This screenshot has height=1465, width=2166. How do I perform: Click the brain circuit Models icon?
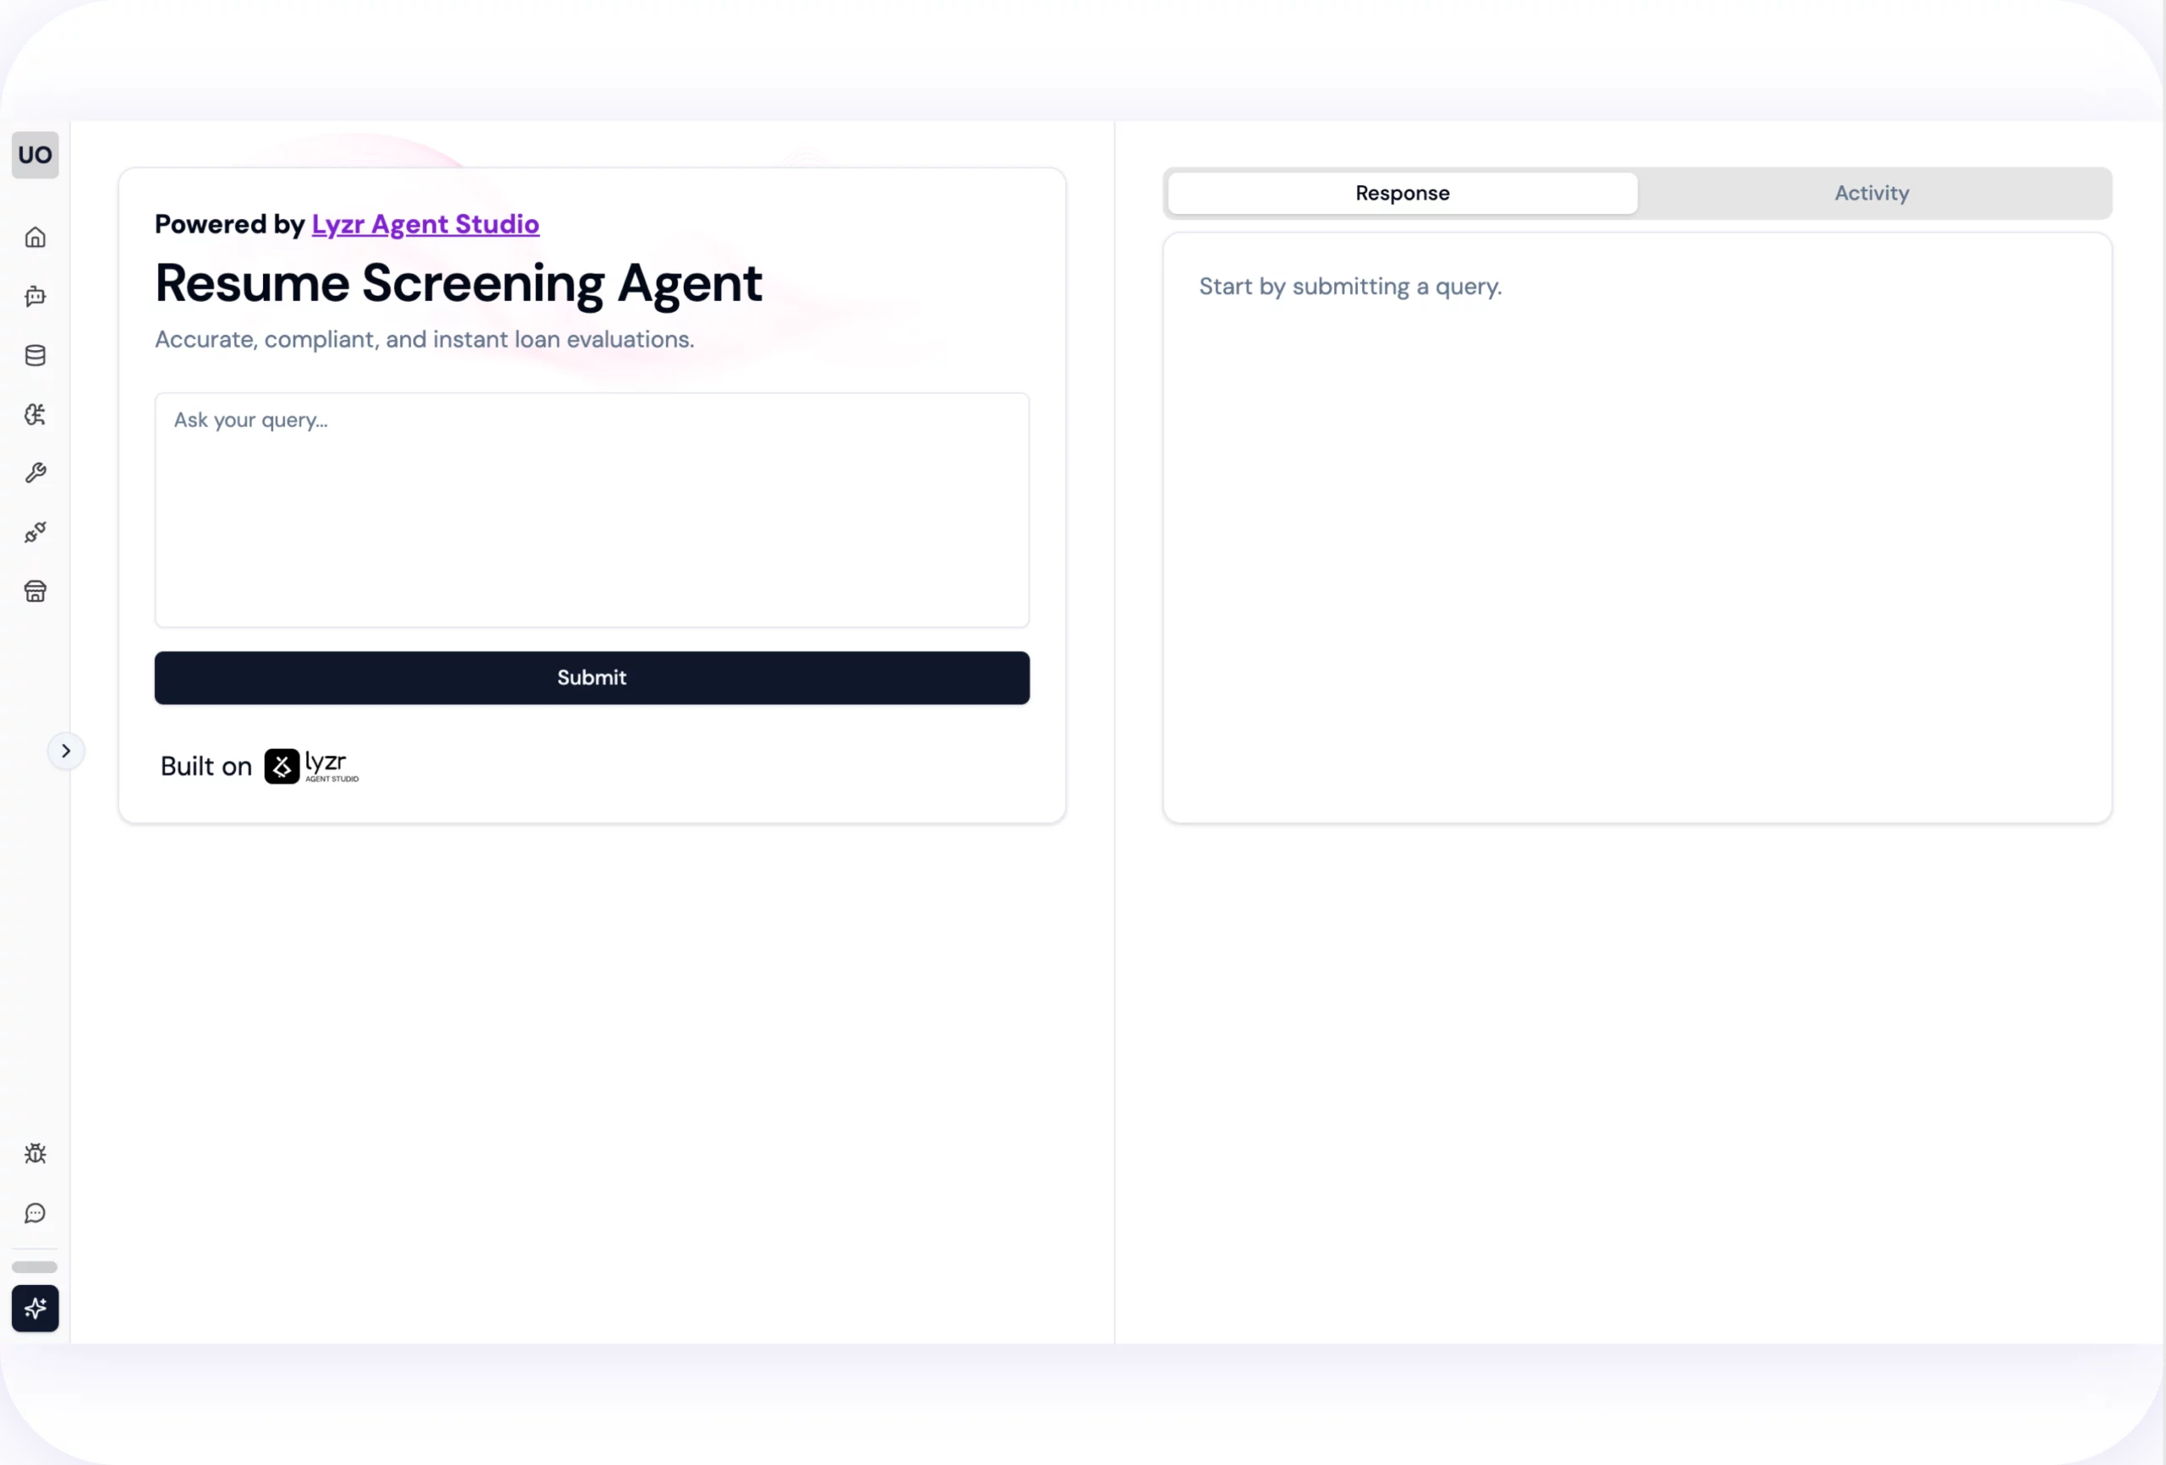click(36, 414)
